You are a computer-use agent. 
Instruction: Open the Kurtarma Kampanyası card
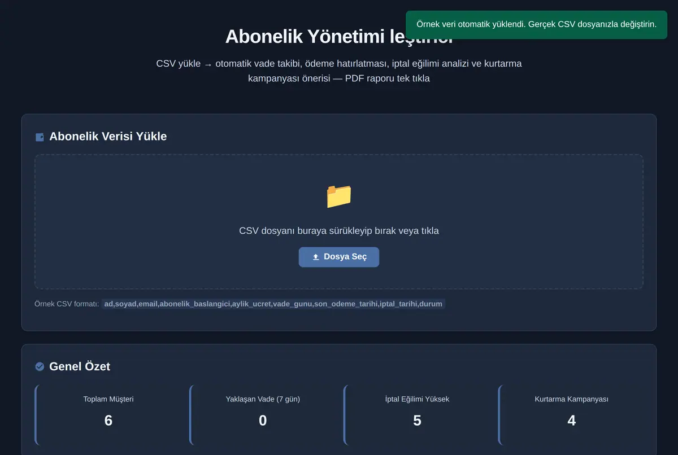click(571, 415)
